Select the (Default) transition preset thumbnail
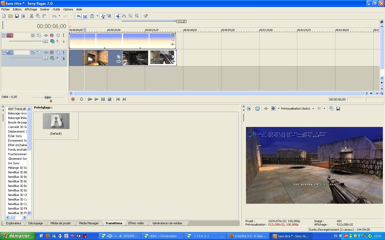 (x=56, y=121)
